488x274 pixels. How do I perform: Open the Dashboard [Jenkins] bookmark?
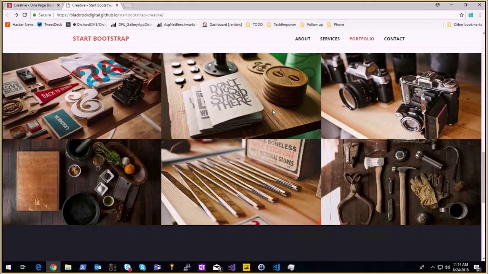click(222, 24)
